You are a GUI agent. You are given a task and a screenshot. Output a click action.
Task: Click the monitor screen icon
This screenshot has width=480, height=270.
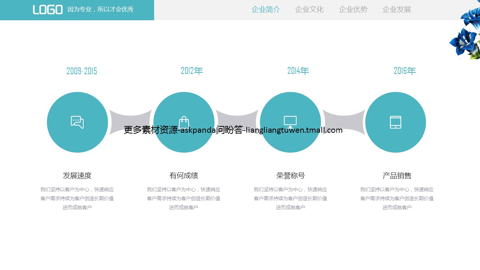click(x=290, y=122)
